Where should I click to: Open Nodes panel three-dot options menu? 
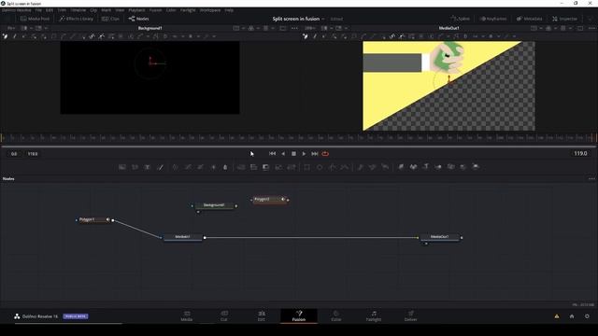(591, 178)
